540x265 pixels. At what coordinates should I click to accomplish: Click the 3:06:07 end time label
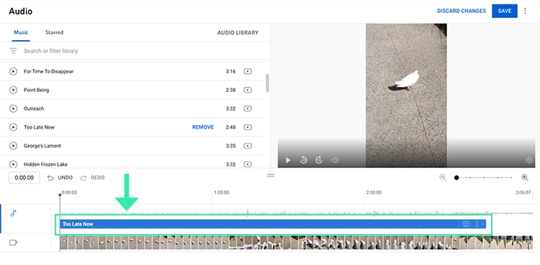point(523,192)
